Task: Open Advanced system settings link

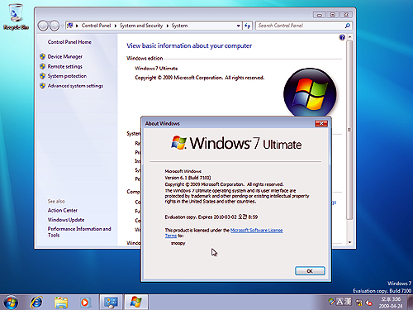Action: [75, 86]
